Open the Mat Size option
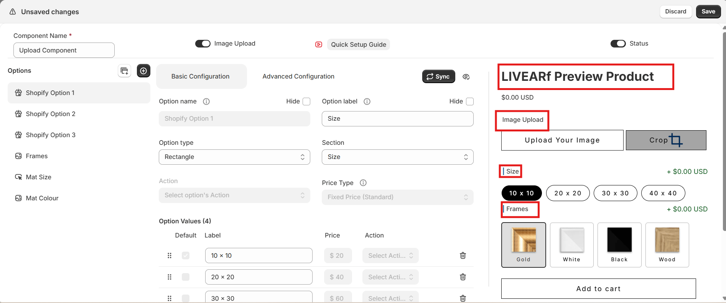The height and width of the screenshot is (303, 726). tap(79, 177)
